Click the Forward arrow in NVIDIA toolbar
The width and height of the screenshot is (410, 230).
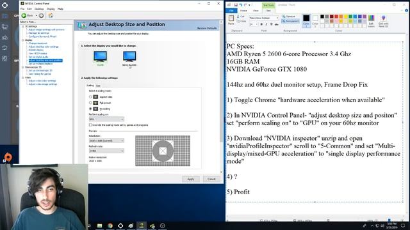[41, 15]
